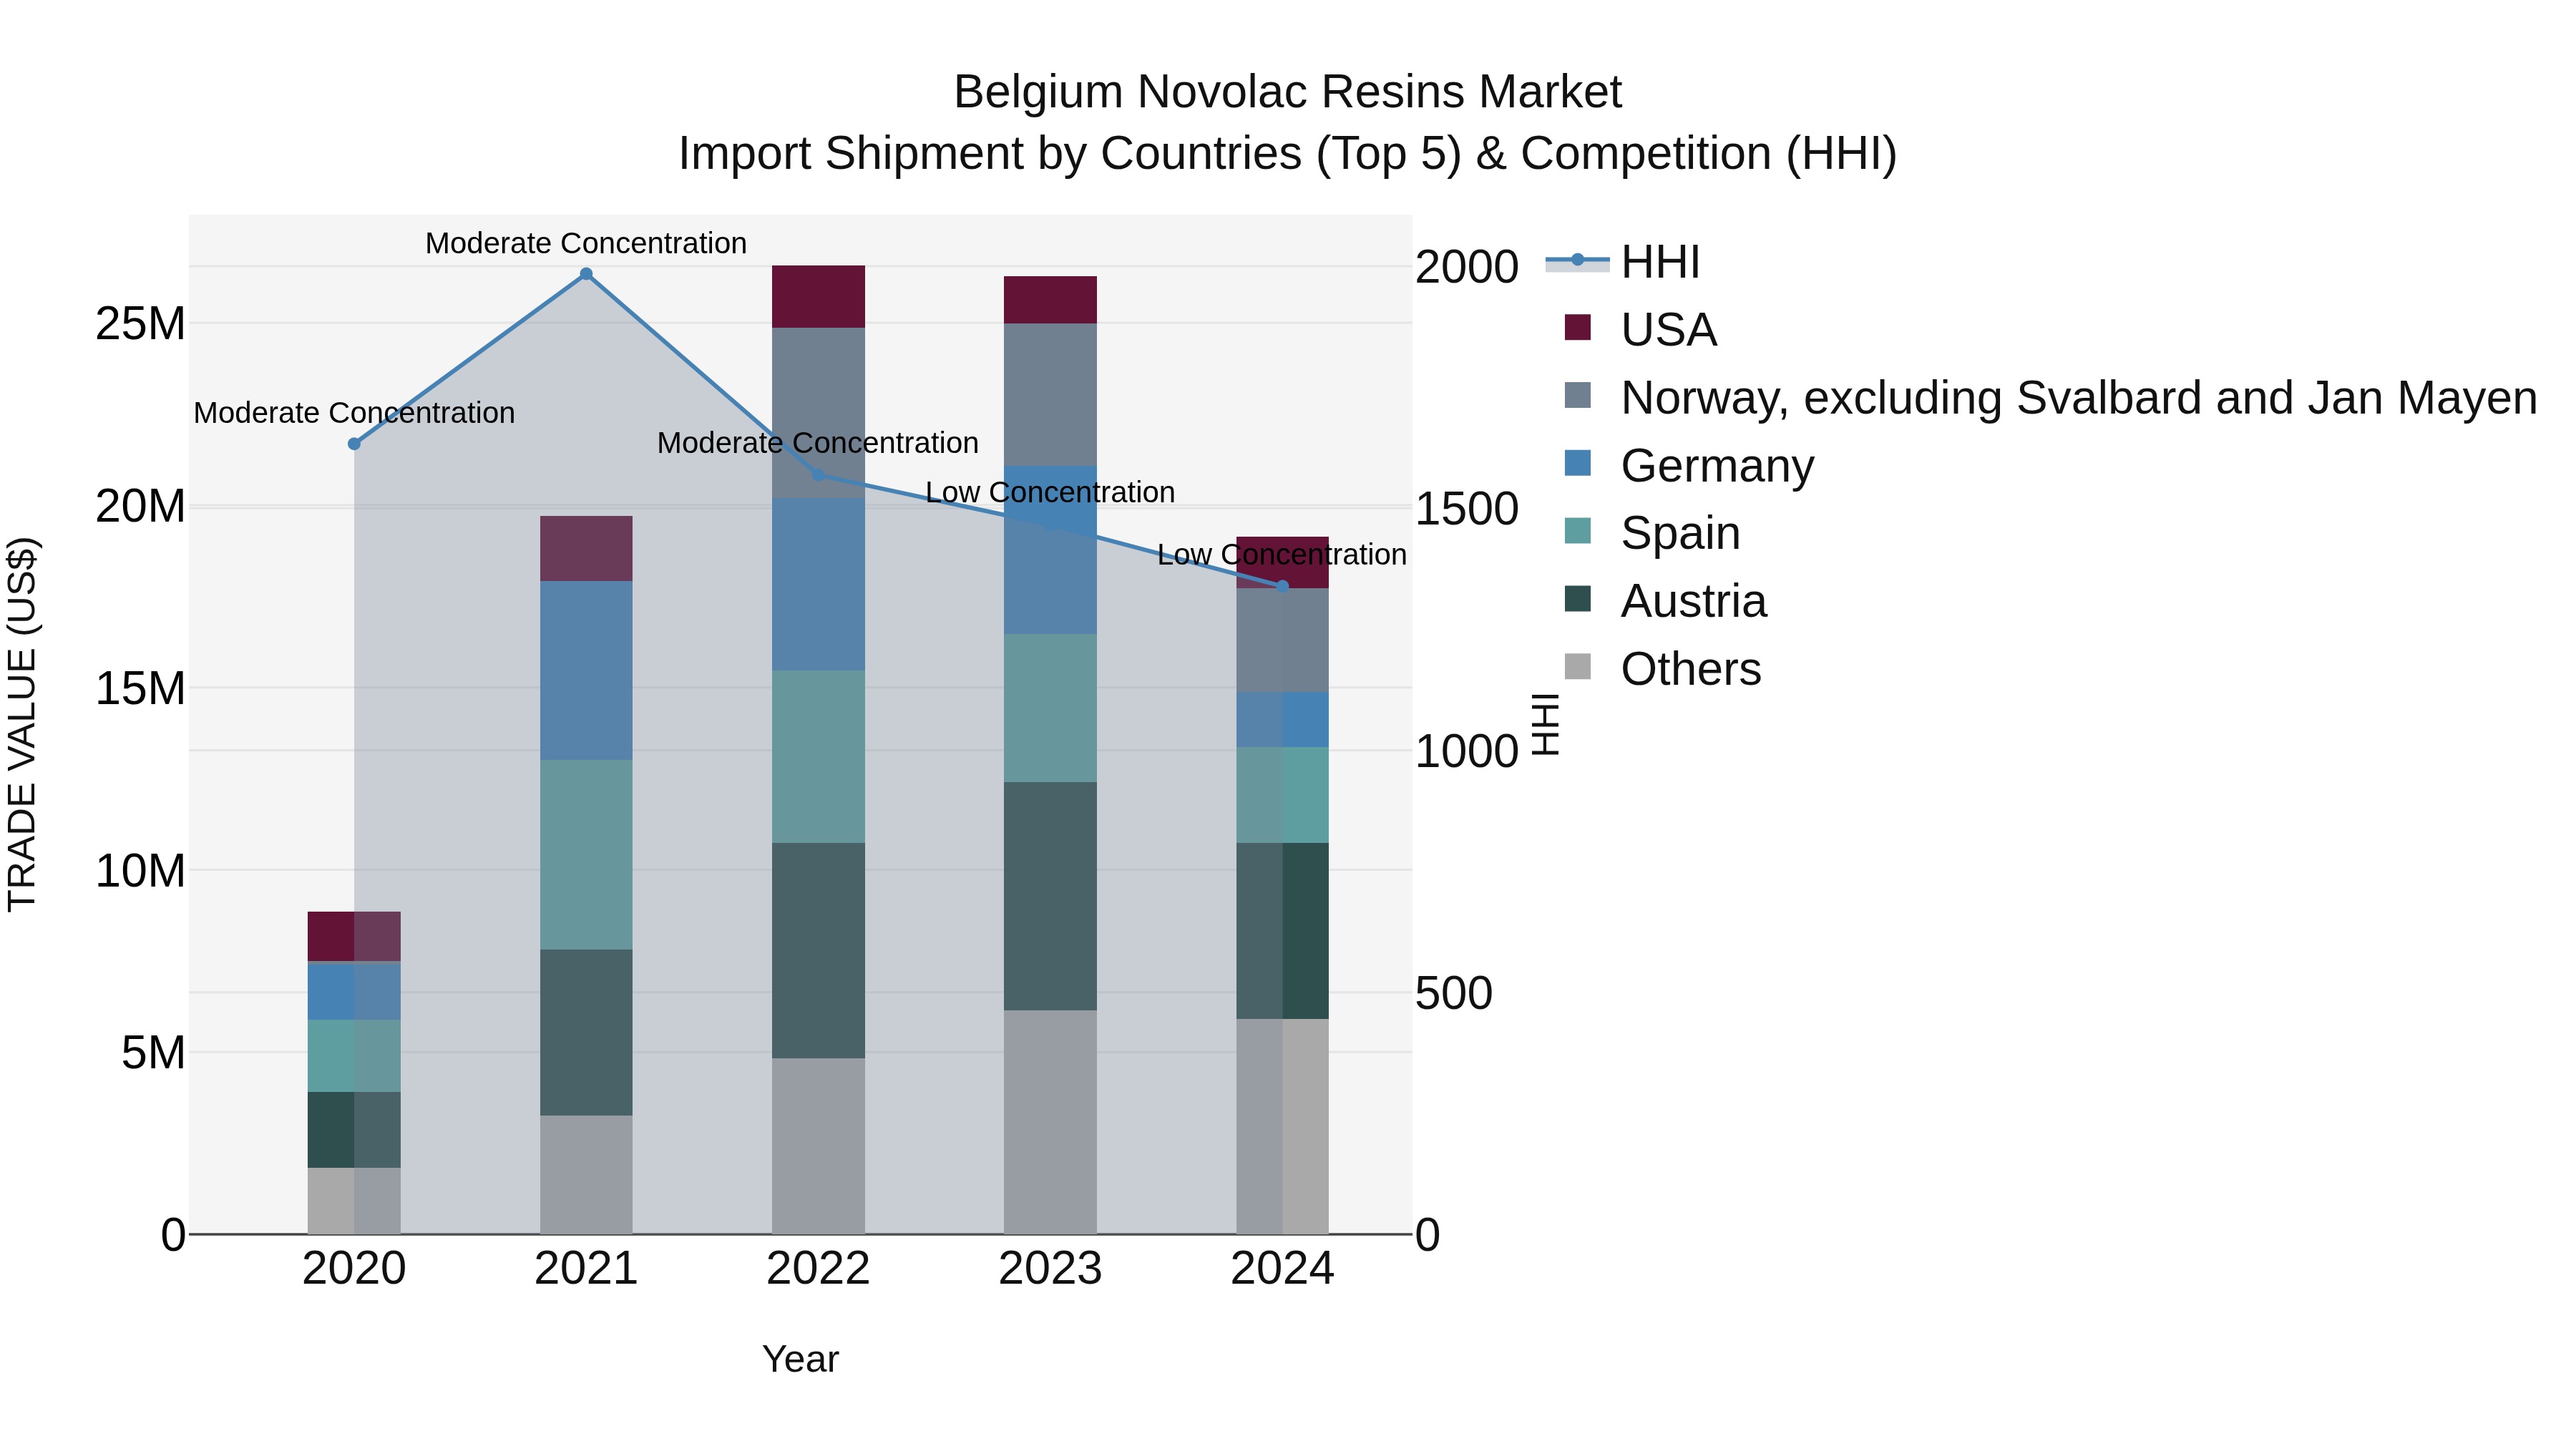This screenshot has height=1449, width=2576.
Task: Click the 500 HHI axis tick label
Action: [x=1454, y=993]
